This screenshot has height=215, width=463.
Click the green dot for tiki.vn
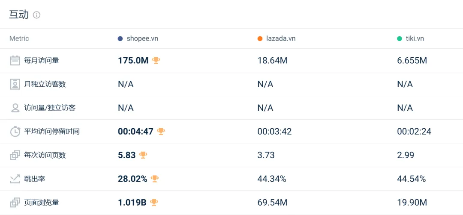tap(400, 38)
